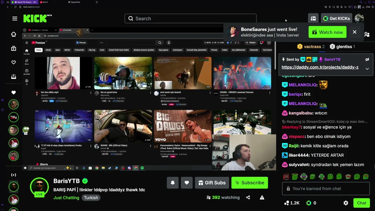Open the Following heart outline icon
The height and width of the screenshot is (211, 375).
[13, 62]
